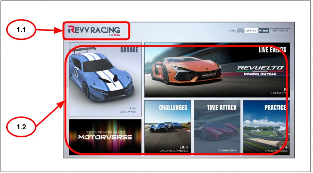313x173 pixels.
Task: Open the Live Events Revuelto banner
Action: pos(217,70)
